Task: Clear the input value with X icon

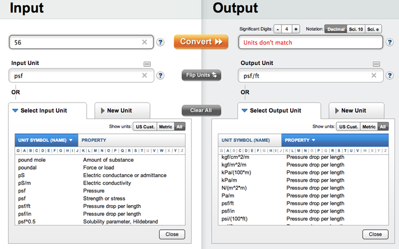Action: pos(145,42)
